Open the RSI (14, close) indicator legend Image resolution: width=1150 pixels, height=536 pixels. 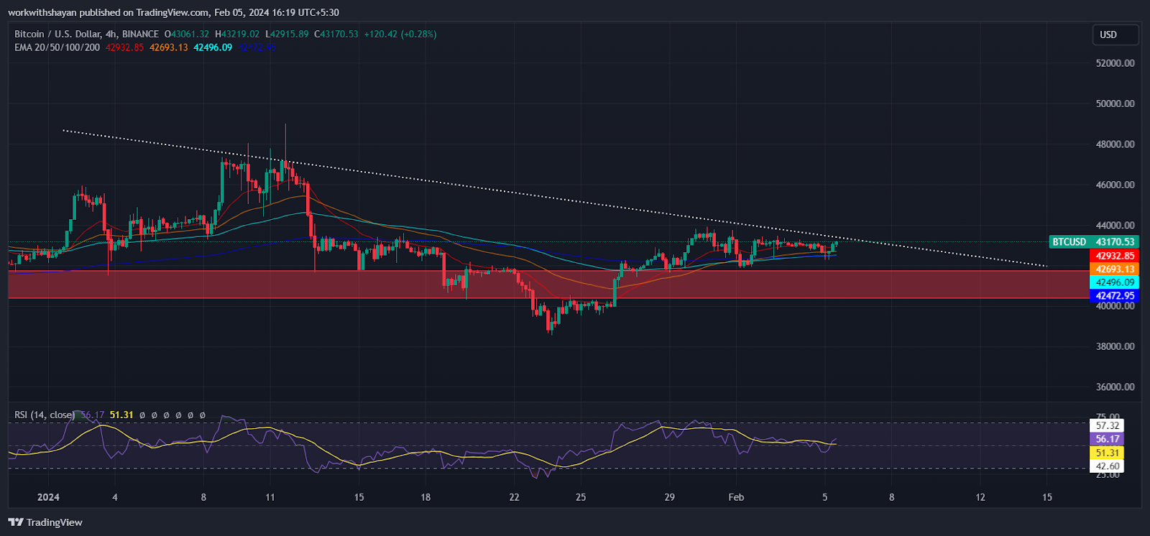pyautogui.click(x=45, y=415)
